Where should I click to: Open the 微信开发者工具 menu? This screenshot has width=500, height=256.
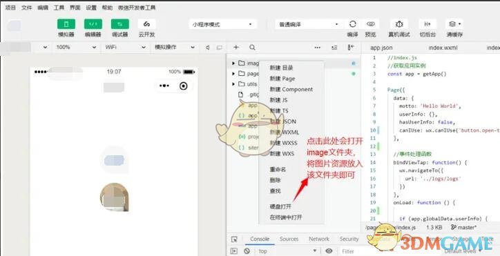coord(137,8)
